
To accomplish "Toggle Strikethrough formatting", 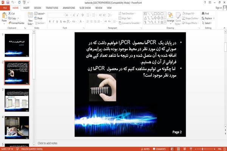I will (64, 22).
